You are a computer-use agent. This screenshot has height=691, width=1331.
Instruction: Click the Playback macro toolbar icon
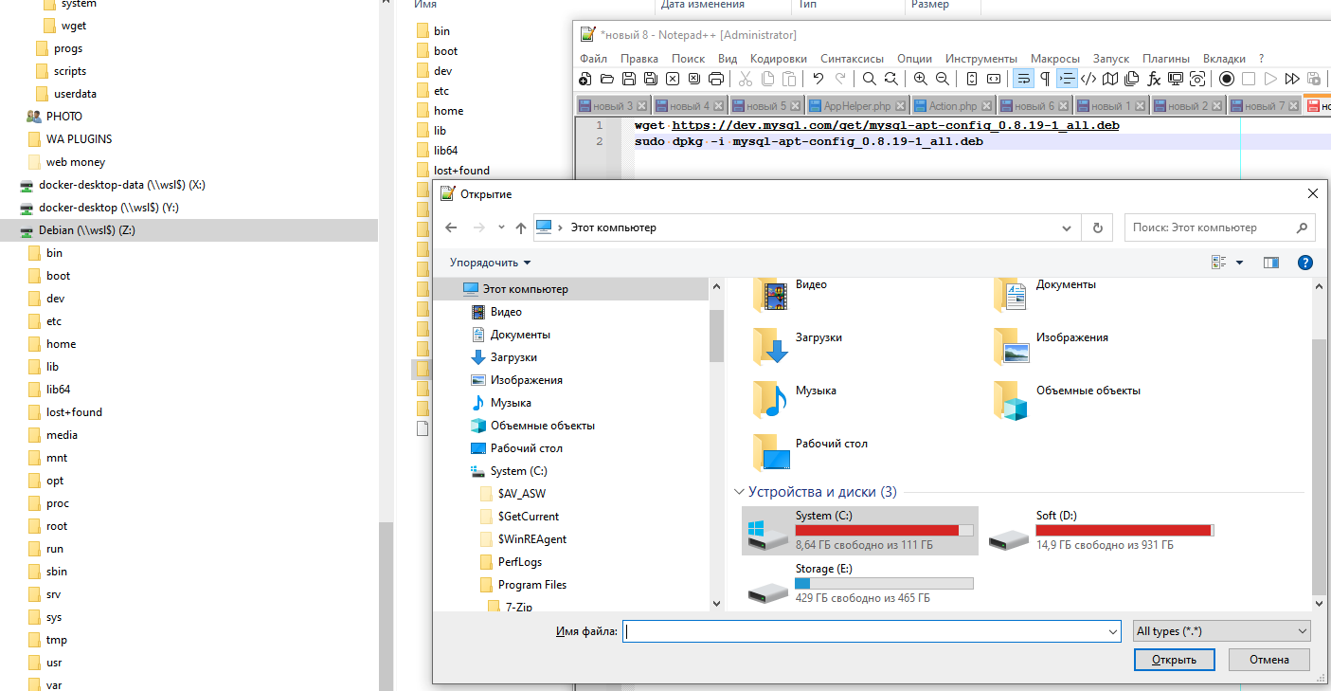coord(1270,79)
